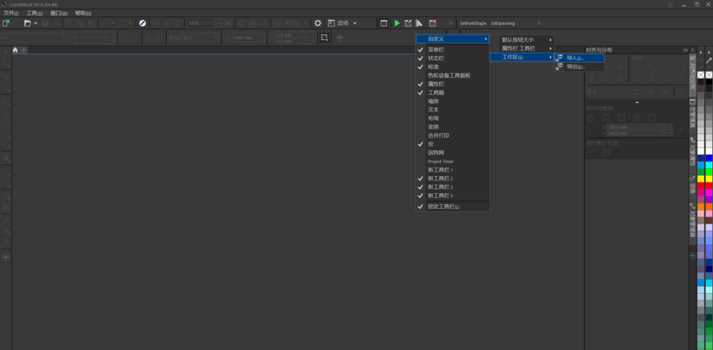Run SetFontShape macro button
The height and width of the screenshot is (350, 713).
[x=473, y=24]
